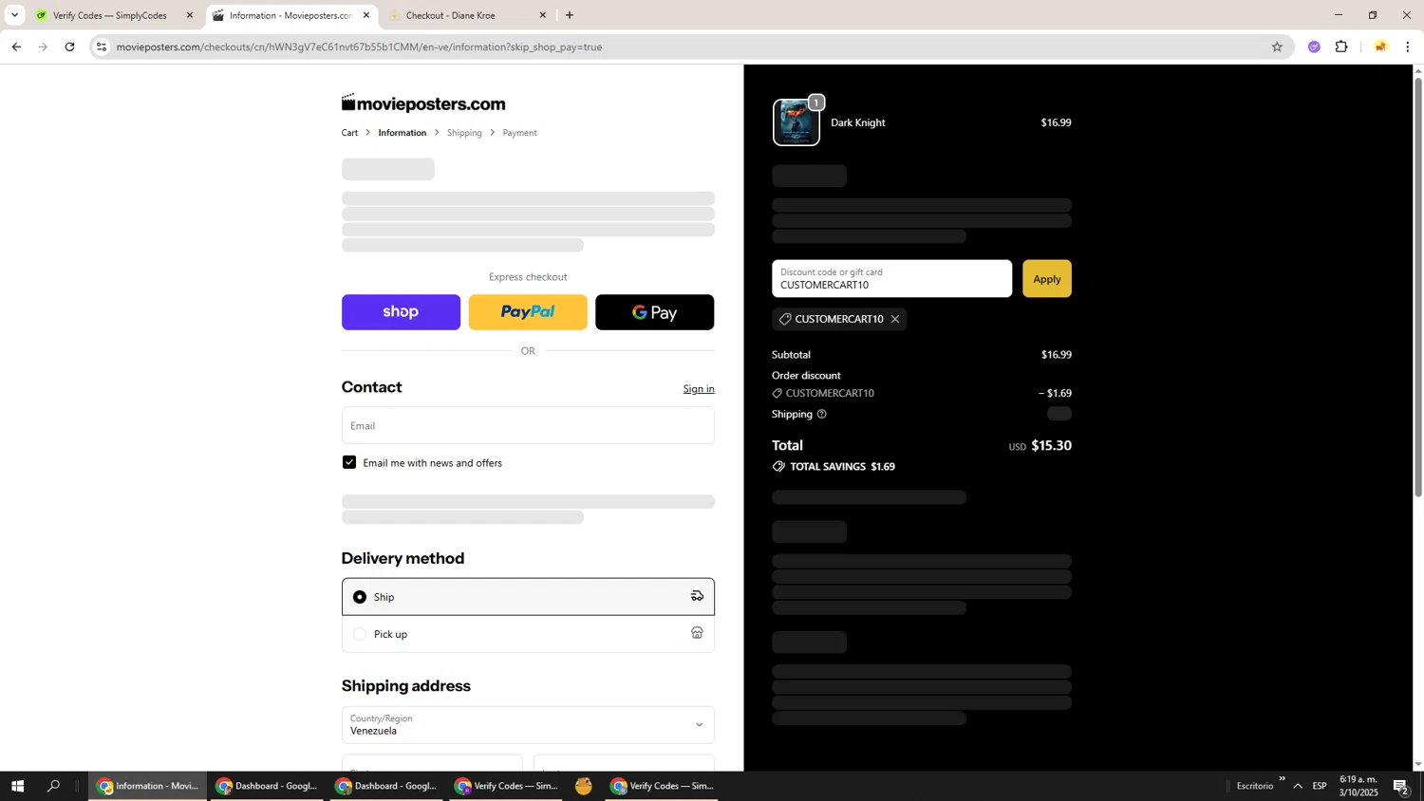The image size is (1424, 801).
Task: Click the store pickup icon
Action: (697, 633)
